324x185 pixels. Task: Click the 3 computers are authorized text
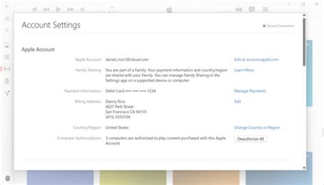tap(165, 141)
